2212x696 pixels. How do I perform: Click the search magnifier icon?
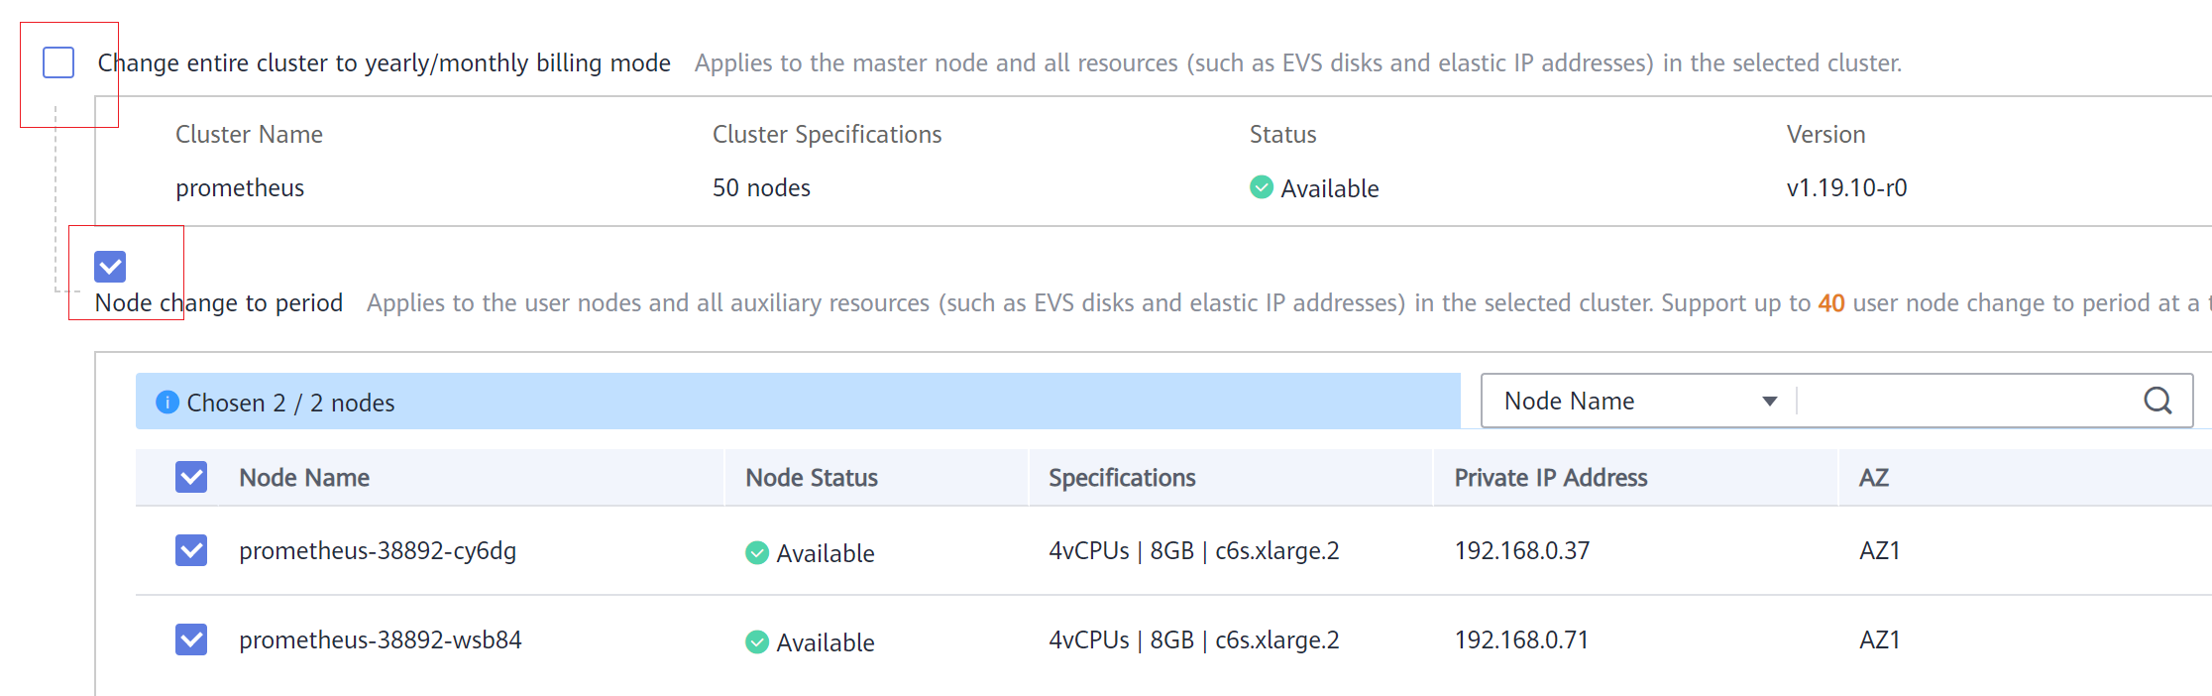[x=2157, y=401]
